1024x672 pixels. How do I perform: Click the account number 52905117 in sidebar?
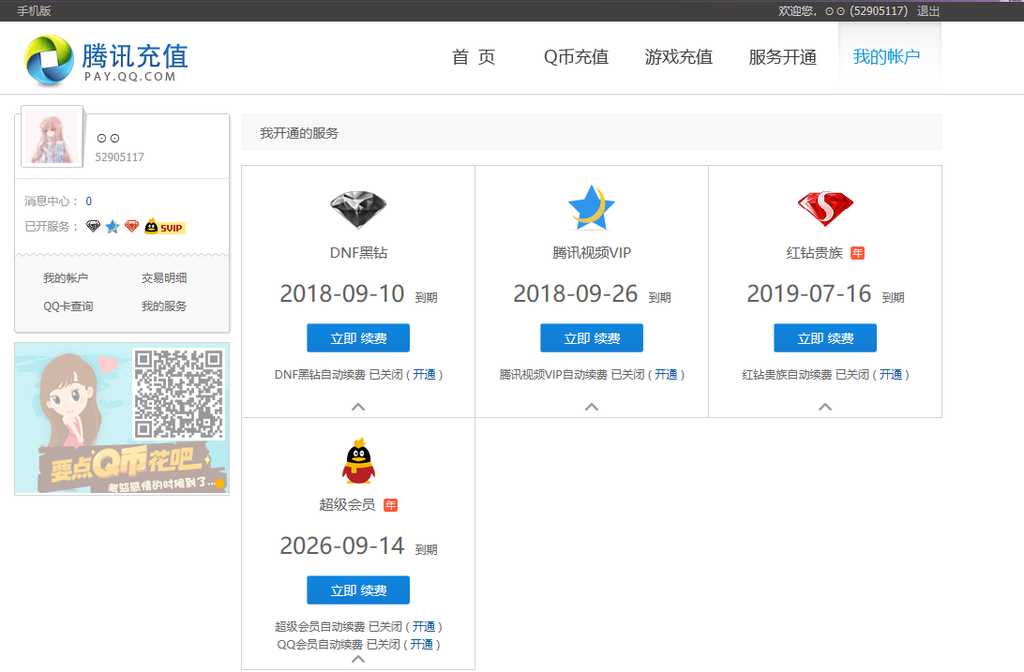click(x=119, y=157)
